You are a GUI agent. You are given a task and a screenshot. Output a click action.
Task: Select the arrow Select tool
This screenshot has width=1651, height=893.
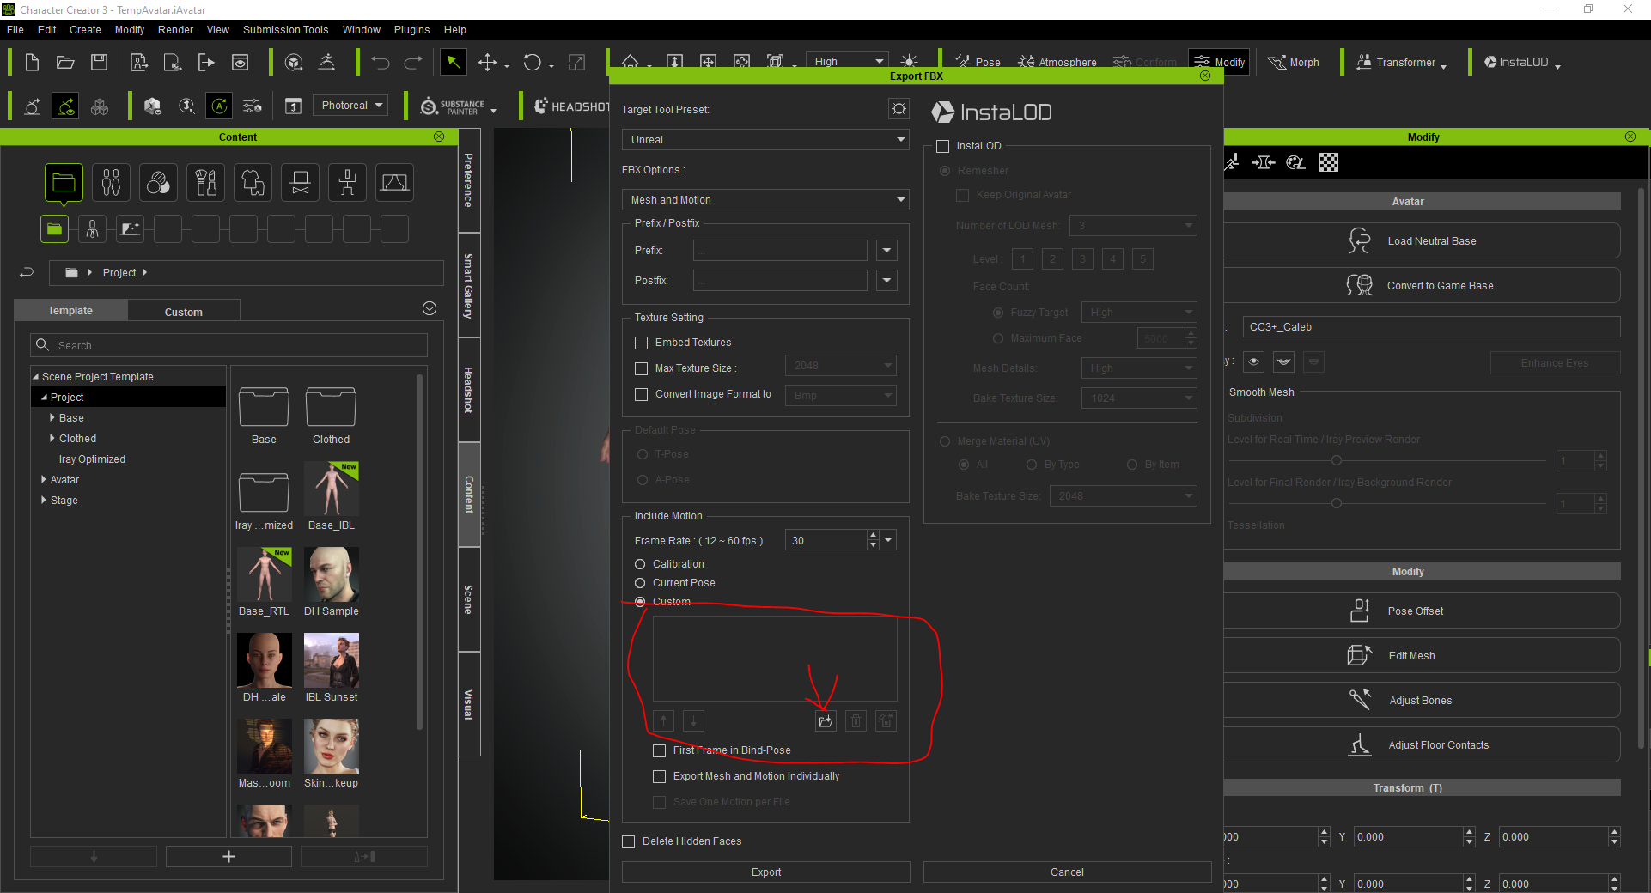pyautogui.click(x=453, y=62)
